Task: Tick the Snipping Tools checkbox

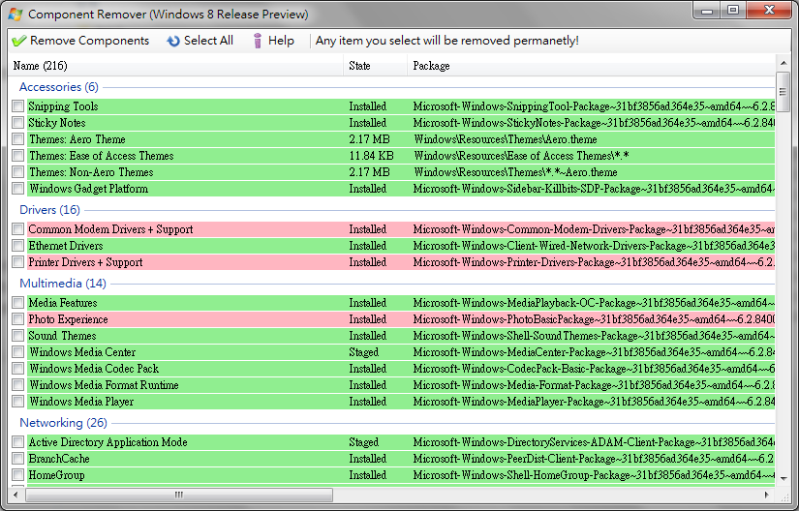Action: point(18,106)
